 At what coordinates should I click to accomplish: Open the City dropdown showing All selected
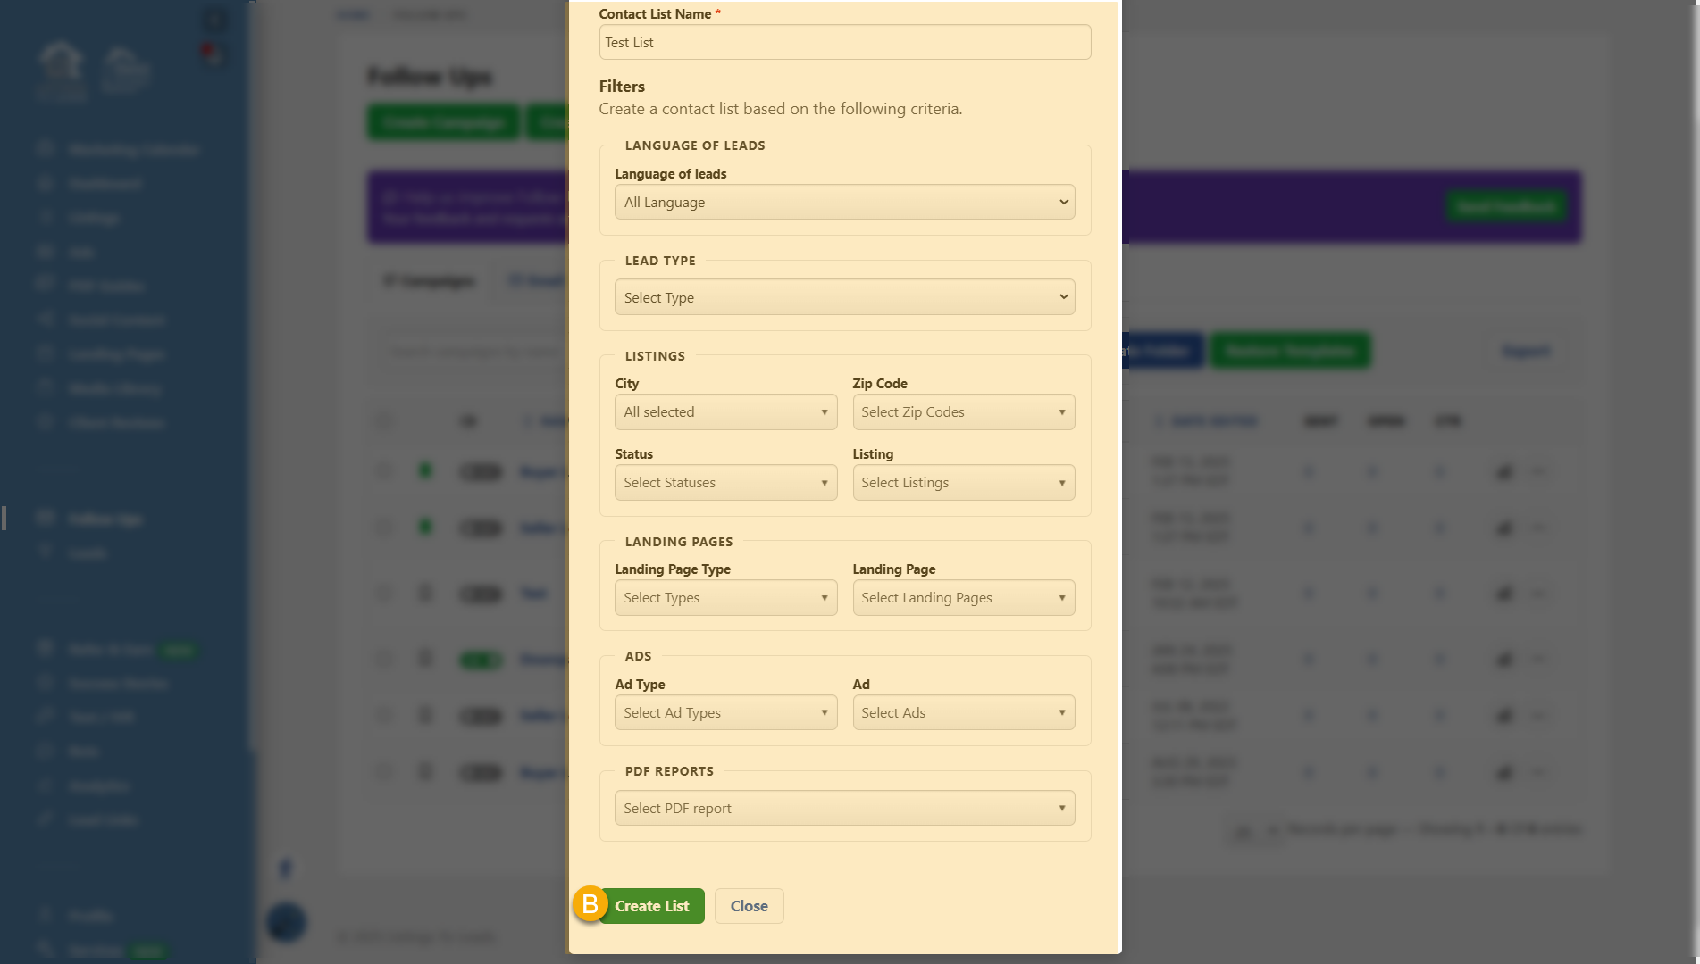[x=725, y=411]
